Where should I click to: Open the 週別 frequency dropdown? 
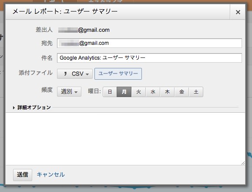[x=69, y=92]
